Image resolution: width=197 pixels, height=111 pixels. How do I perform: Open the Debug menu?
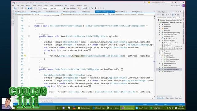coord(40,6)
